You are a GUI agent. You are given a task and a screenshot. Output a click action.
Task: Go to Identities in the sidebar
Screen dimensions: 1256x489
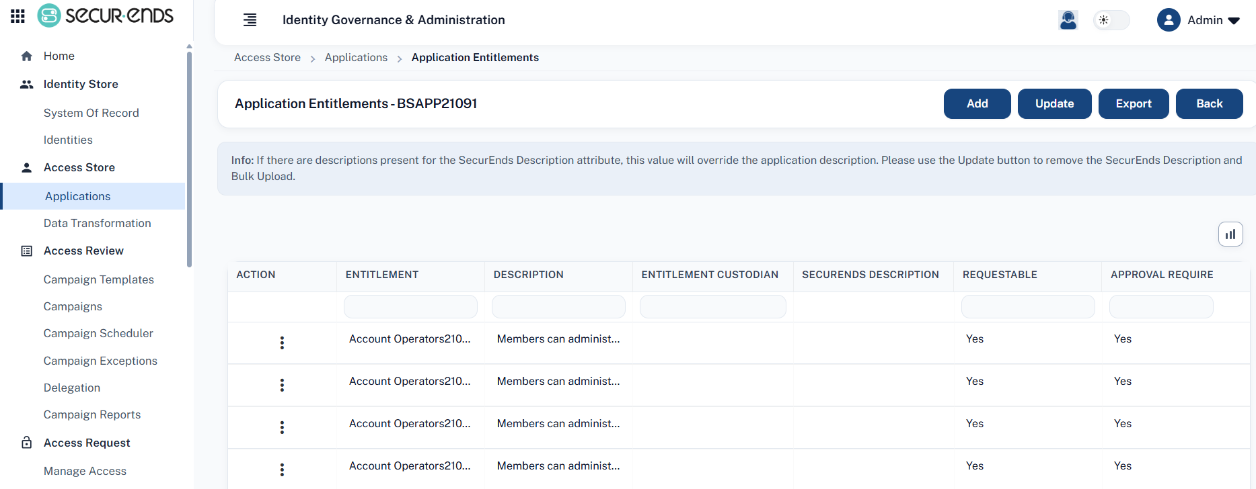68,140
